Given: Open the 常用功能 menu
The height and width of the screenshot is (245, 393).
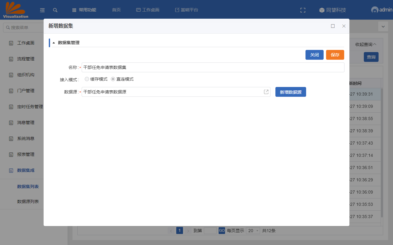Looking at the screenshot, I should 84,10.
